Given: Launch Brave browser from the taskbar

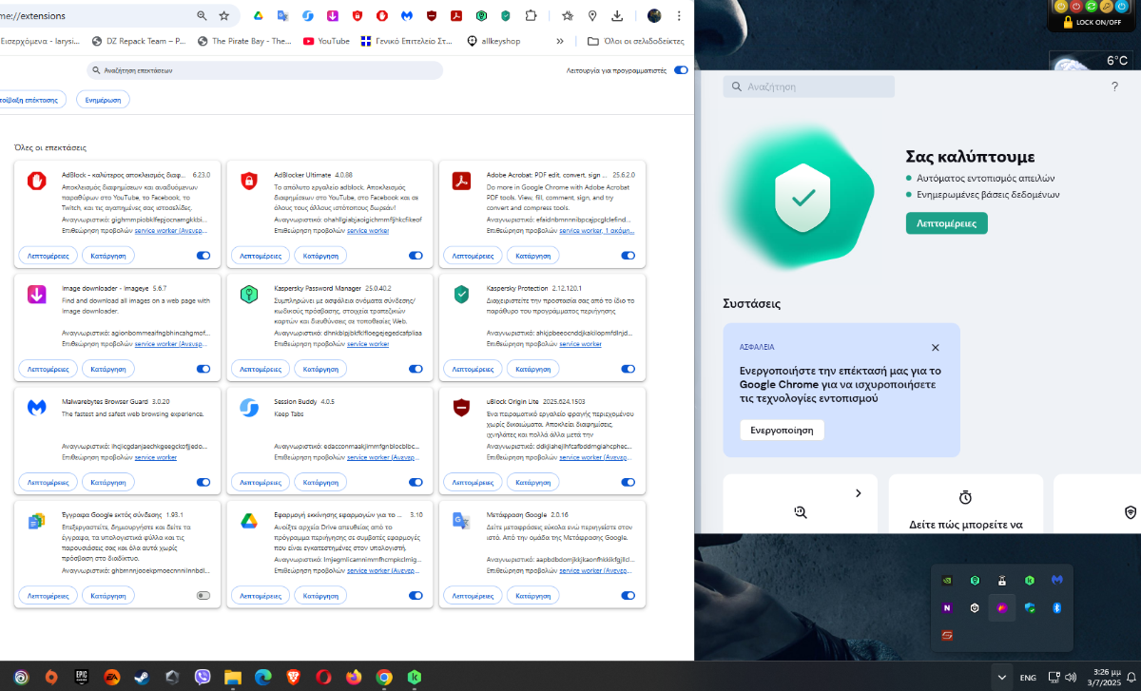Looking at the screenshot, I should tap(294, 677).
